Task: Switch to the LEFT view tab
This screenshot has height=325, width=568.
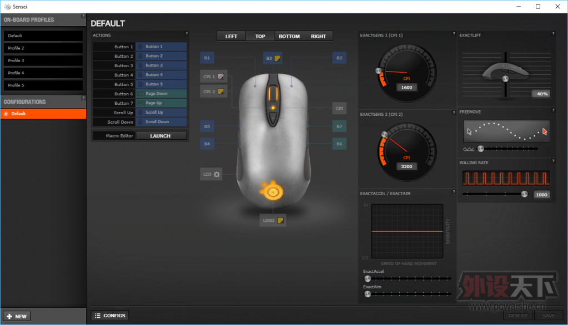Action: pos(231,36)
